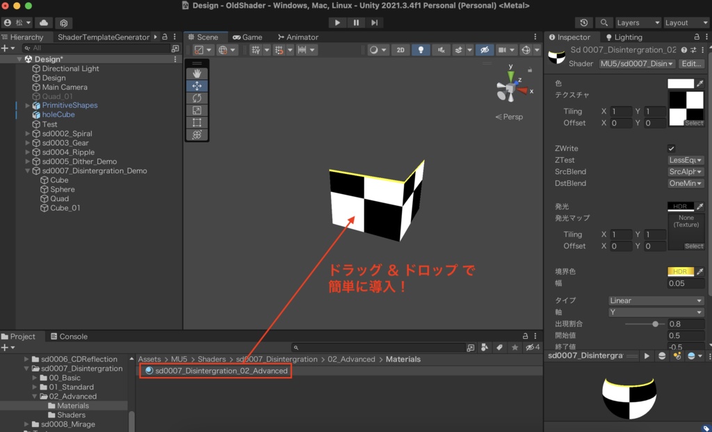Uncheck the ZWrite checkbox in the Inspector
Image resolution: width=712 pixels, height=432 pixels.
tap(671, 148)
